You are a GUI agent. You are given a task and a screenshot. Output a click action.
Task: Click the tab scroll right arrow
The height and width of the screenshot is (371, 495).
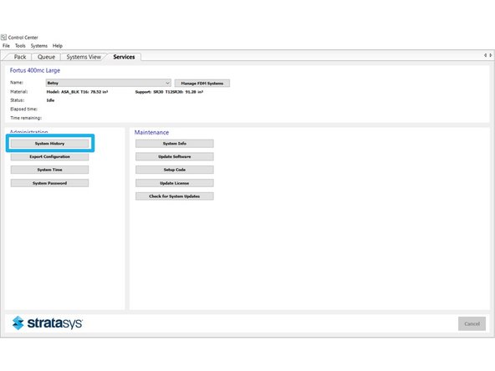click(x=491, y=55)
